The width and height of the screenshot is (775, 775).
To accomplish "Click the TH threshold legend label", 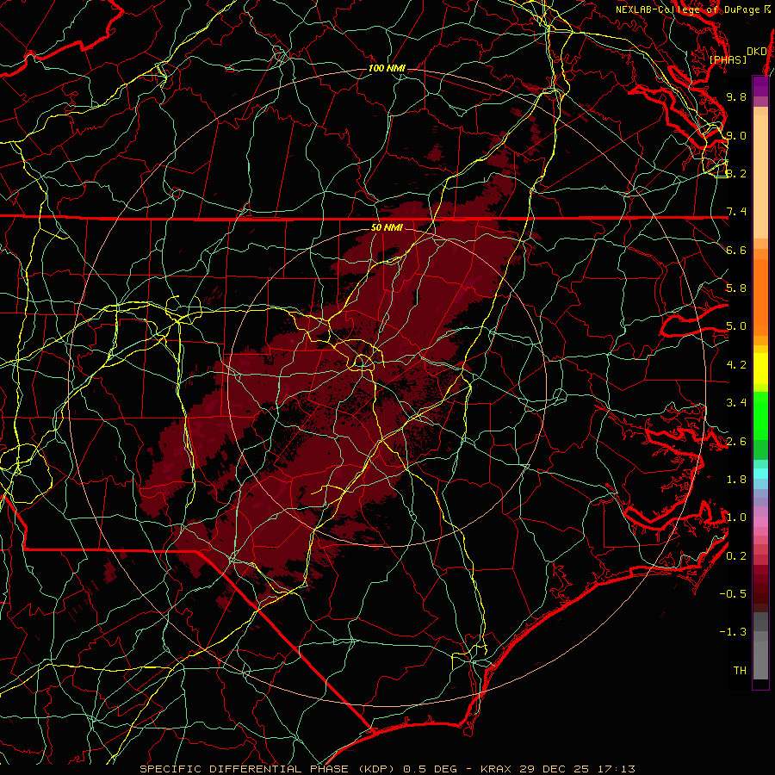I will [740, 671].
